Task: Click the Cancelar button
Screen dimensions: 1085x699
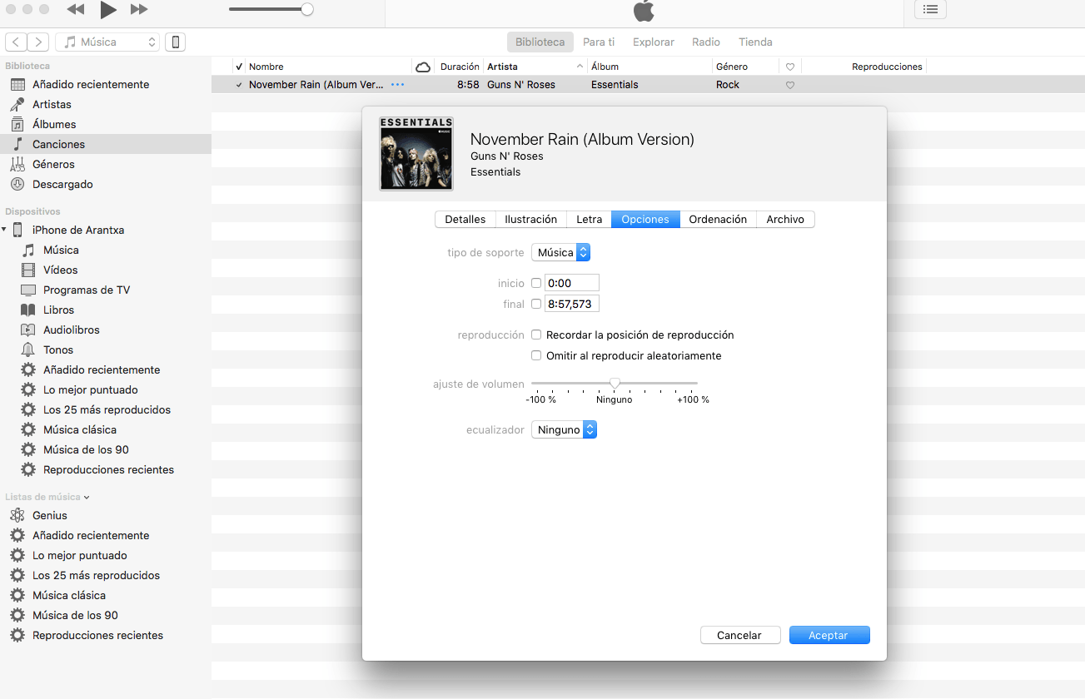Action: coord(739,635)
